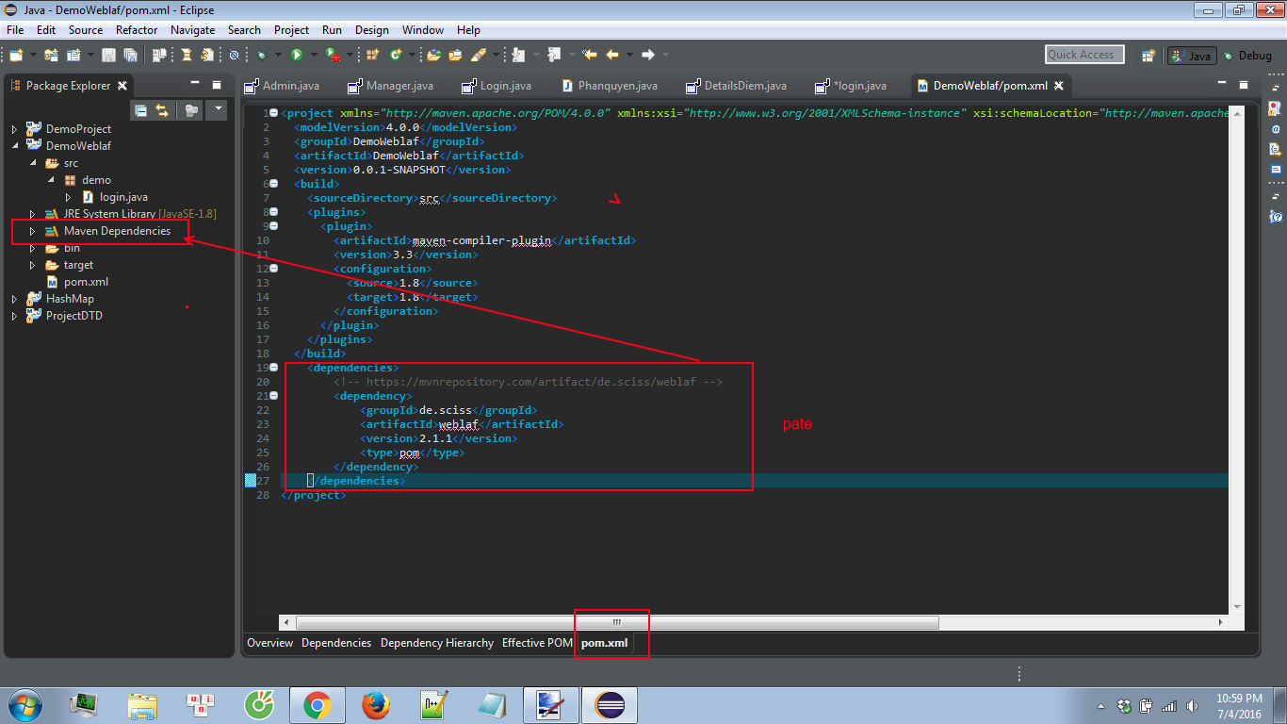Viewport: 1287px width, 724px height.
Task: Collapse the src folder node
Action: pos(33,163)
